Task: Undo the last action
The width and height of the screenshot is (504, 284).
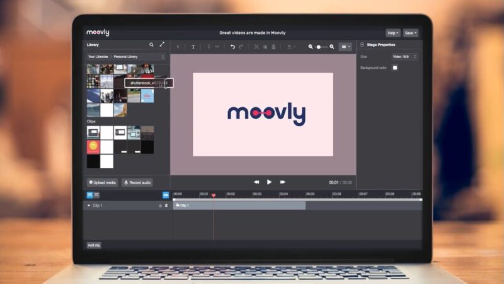Action: pyautogui.click(x=232, y=47)
